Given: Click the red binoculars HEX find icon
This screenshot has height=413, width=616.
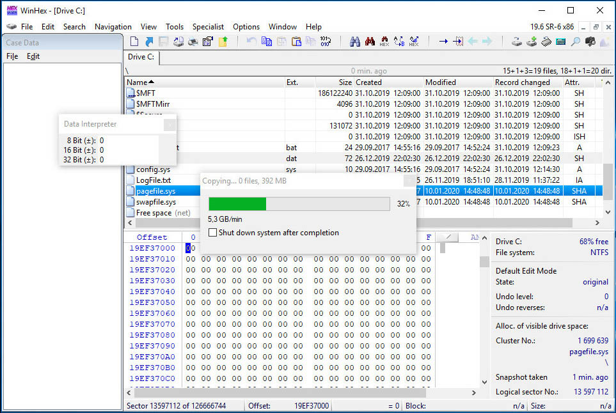Looking at the screenshot, I should [384, 41].
